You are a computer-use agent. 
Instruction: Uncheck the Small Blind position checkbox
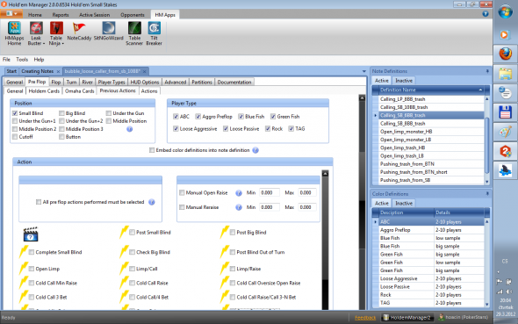[15, 113]
